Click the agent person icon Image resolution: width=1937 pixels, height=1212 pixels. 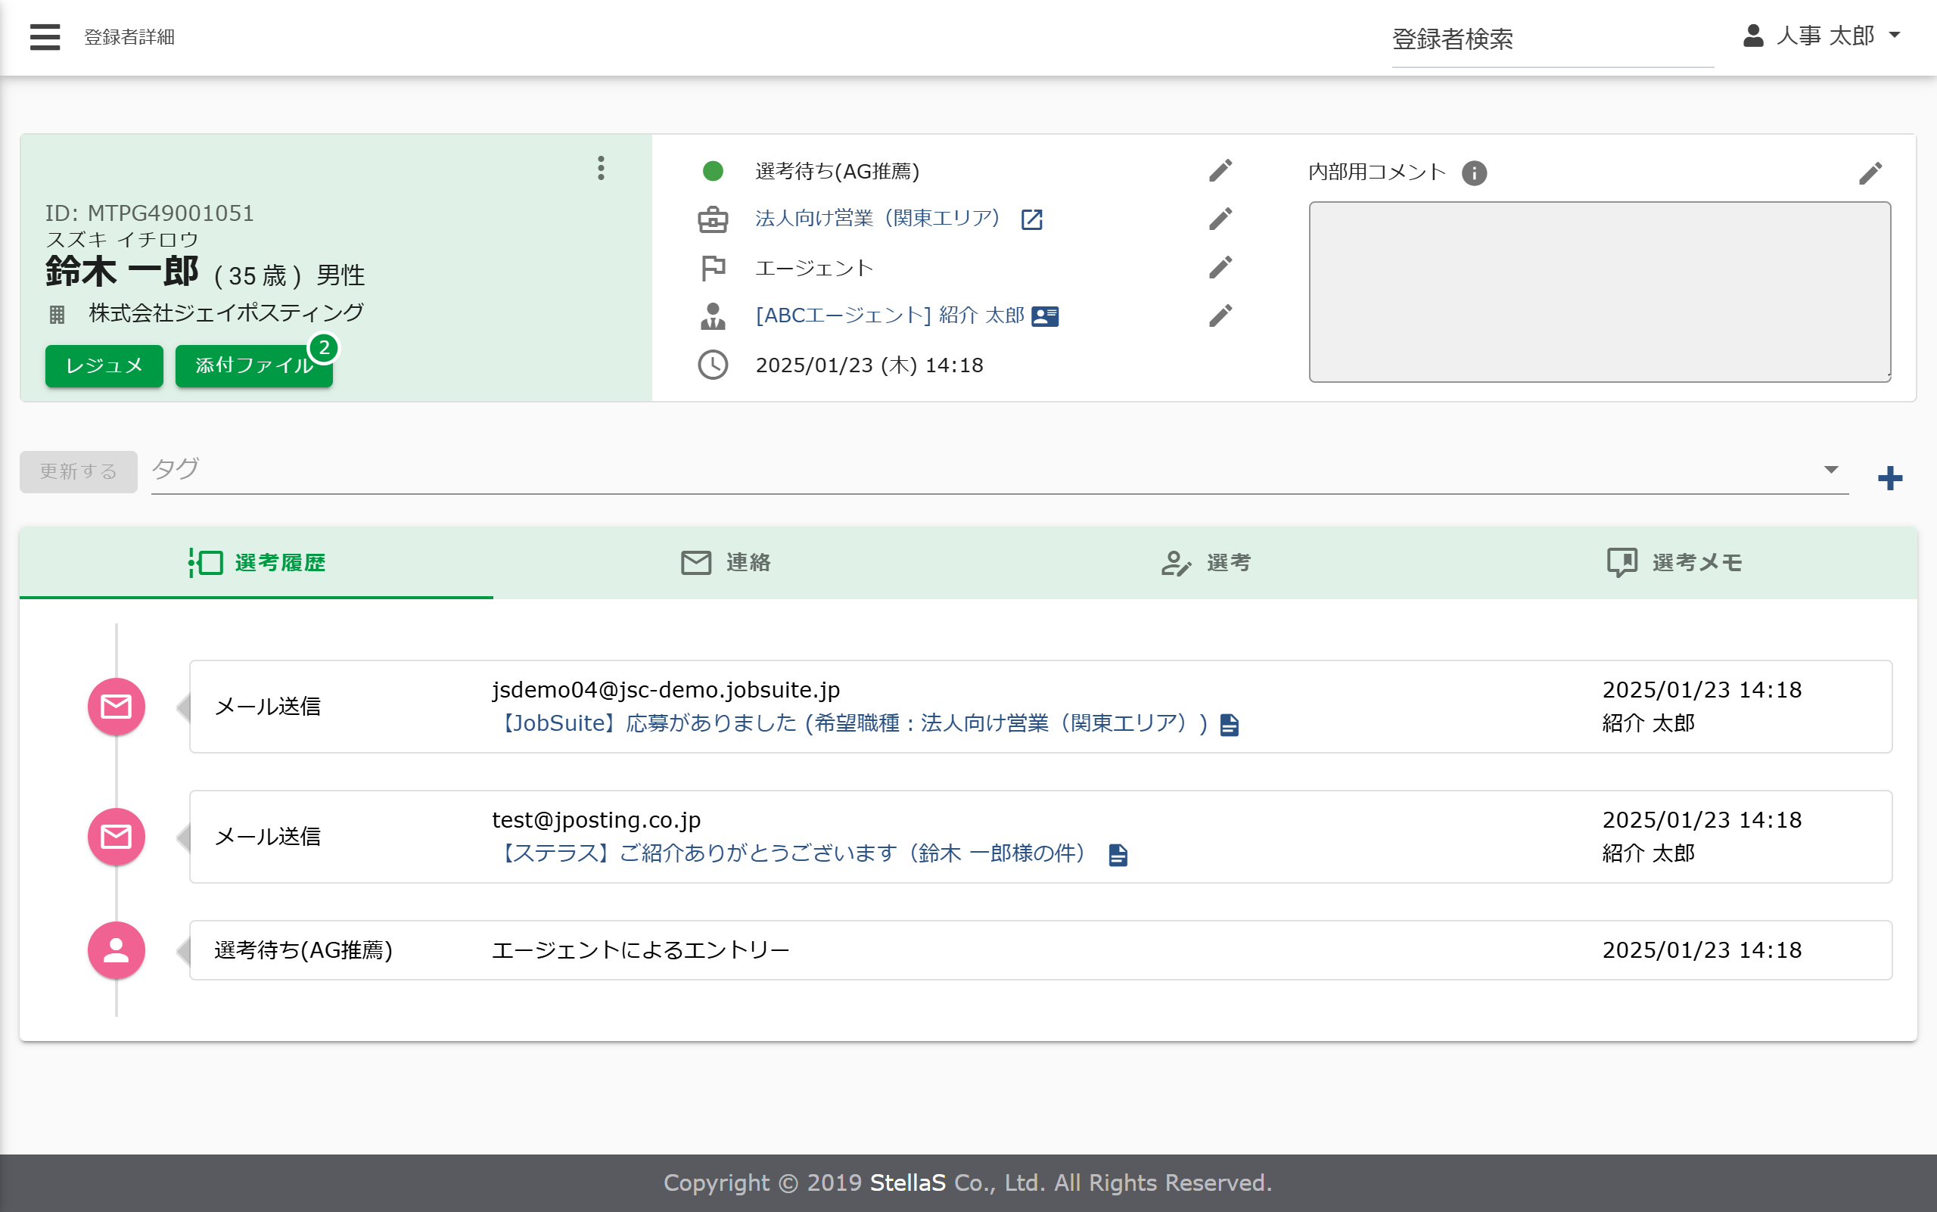pyautogui.click(x=713, y=315)
